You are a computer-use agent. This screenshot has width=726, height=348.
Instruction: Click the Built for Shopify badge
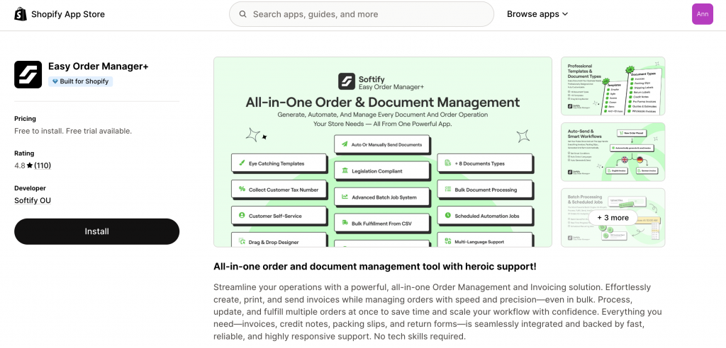click(81, 81)
